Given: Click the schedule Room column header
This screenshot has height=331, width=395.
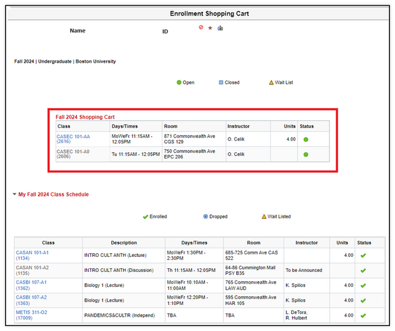Looking at the screenshot, I should tap(253, 243).
